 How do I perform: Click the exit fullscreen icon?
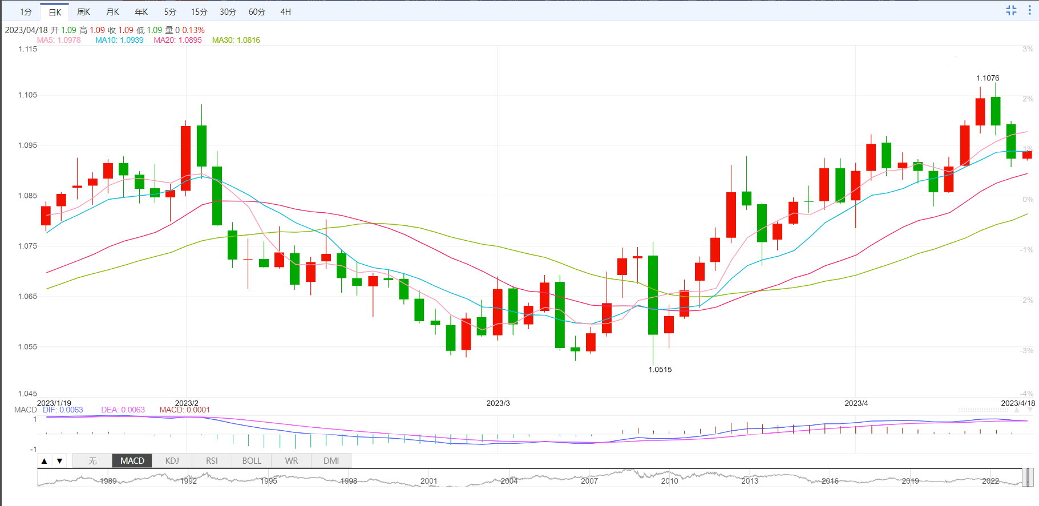(1011, 10)
